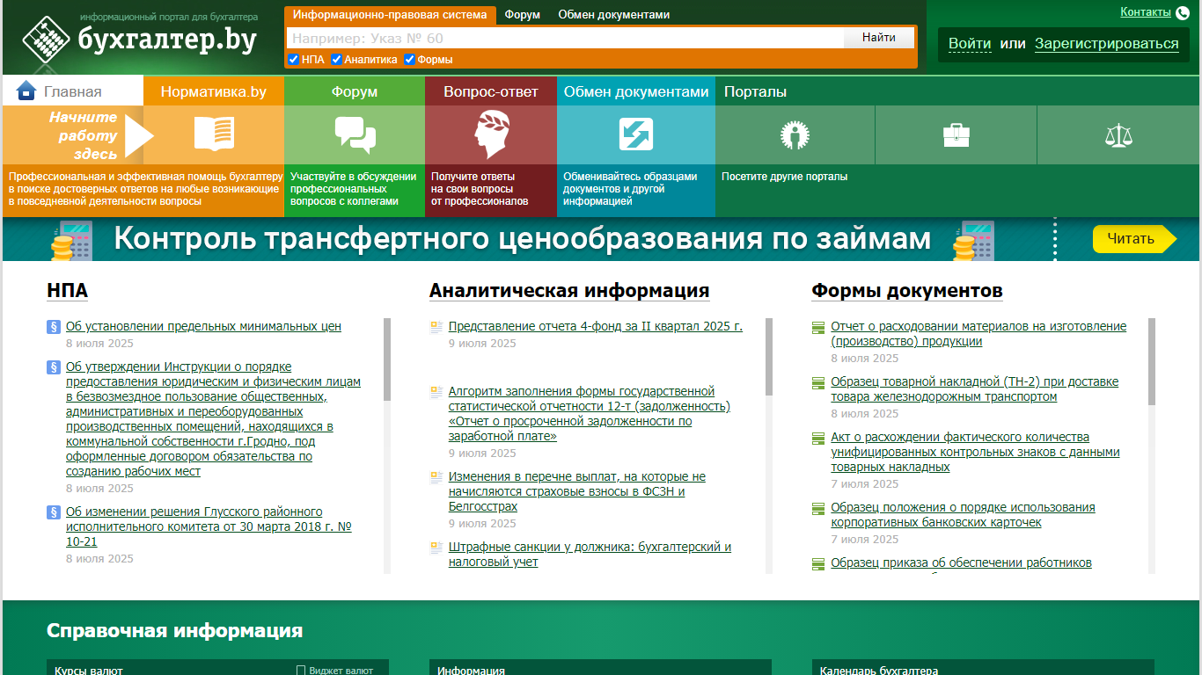Screen dimensions: 1202x675
Task: Open the gear-person portal icon
Action: 795,135
